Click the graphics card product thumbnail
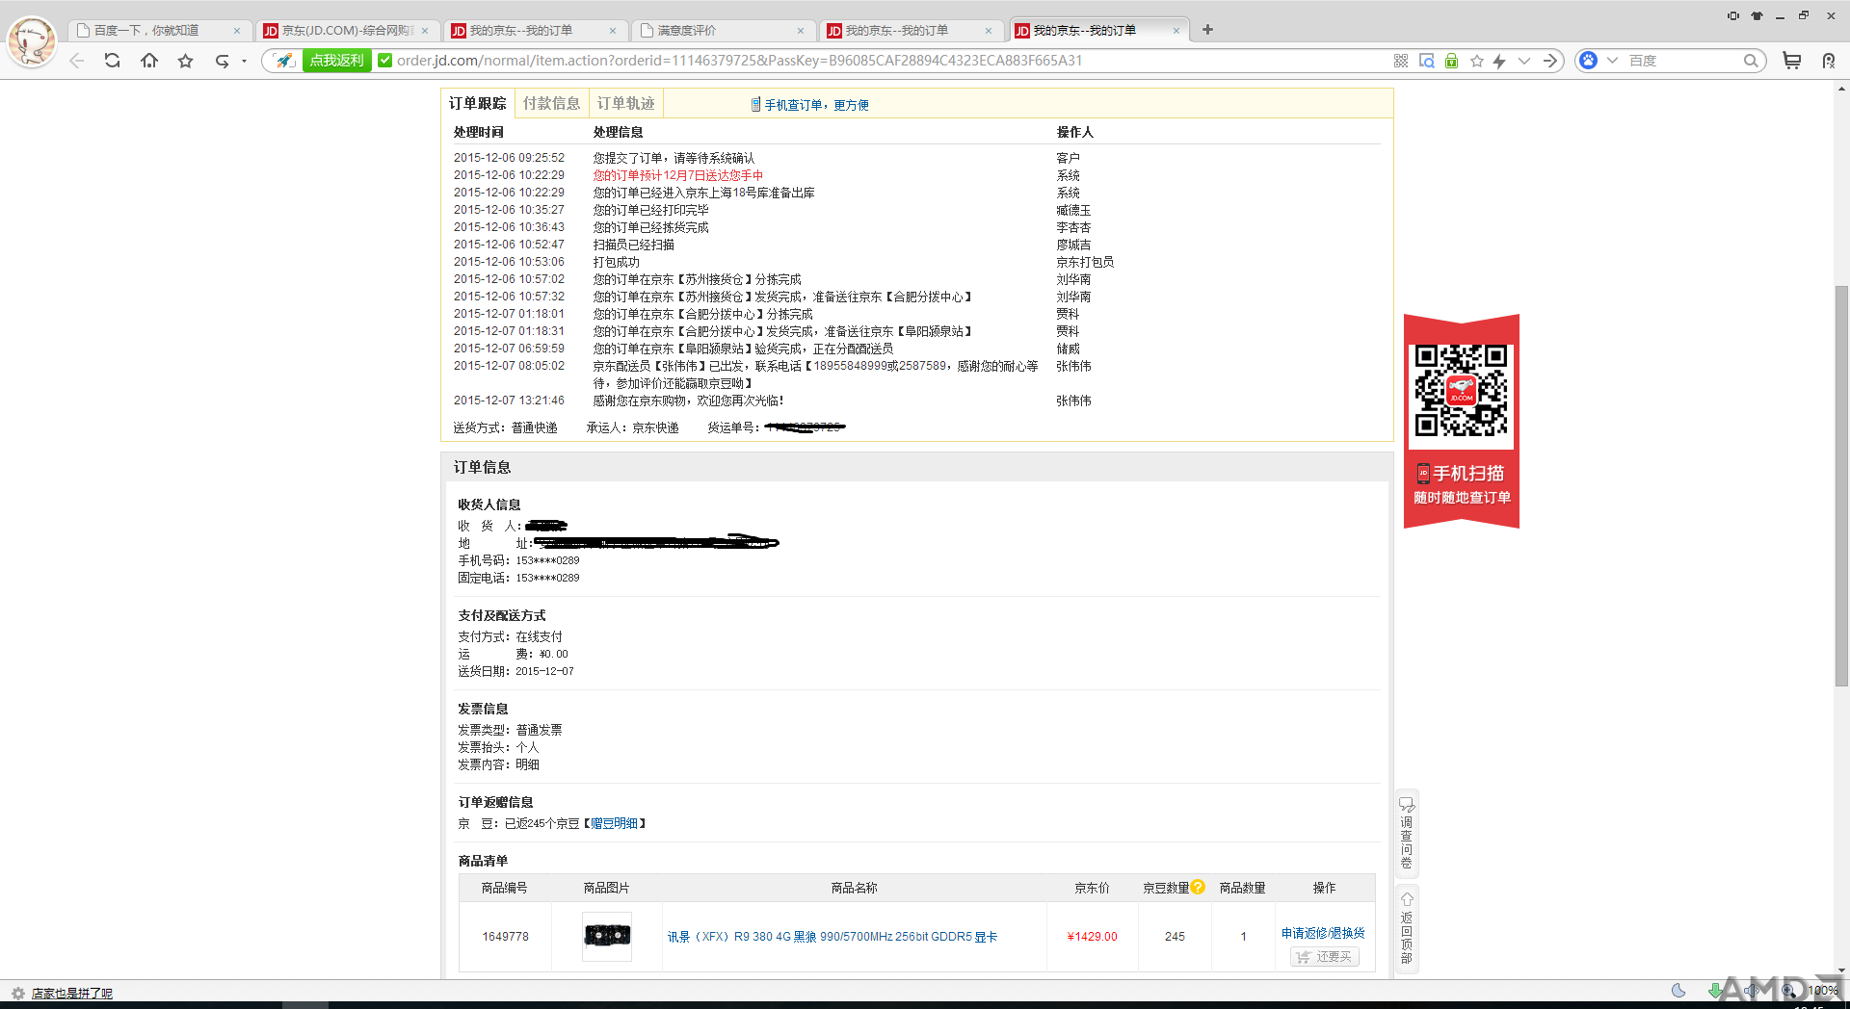Screen dimensions: 1850x1009 pyautogui.click(x=607, y=936)
